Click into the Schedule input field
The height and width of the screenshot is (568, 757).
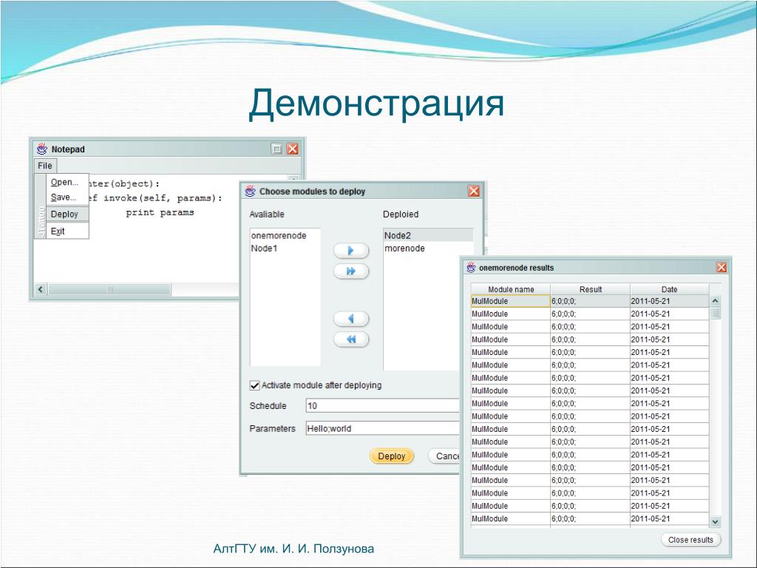point(383,406)
